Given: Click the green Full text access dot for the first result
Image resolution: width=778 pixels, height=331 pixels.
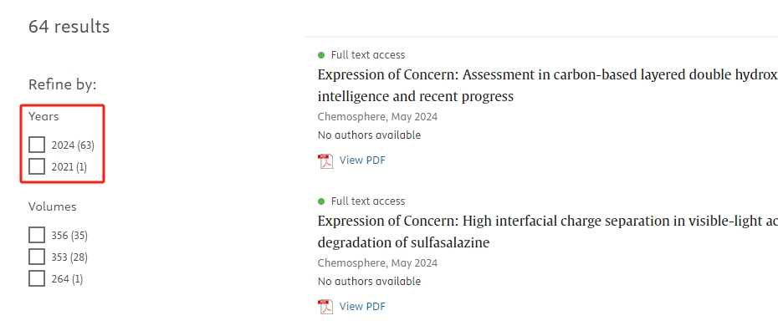Looking at the screenshot, I should click(x=321, y=55).
